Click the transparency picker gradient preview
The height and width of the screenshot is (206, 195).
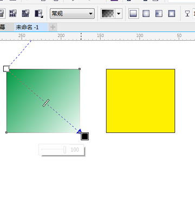click(108, 14)
